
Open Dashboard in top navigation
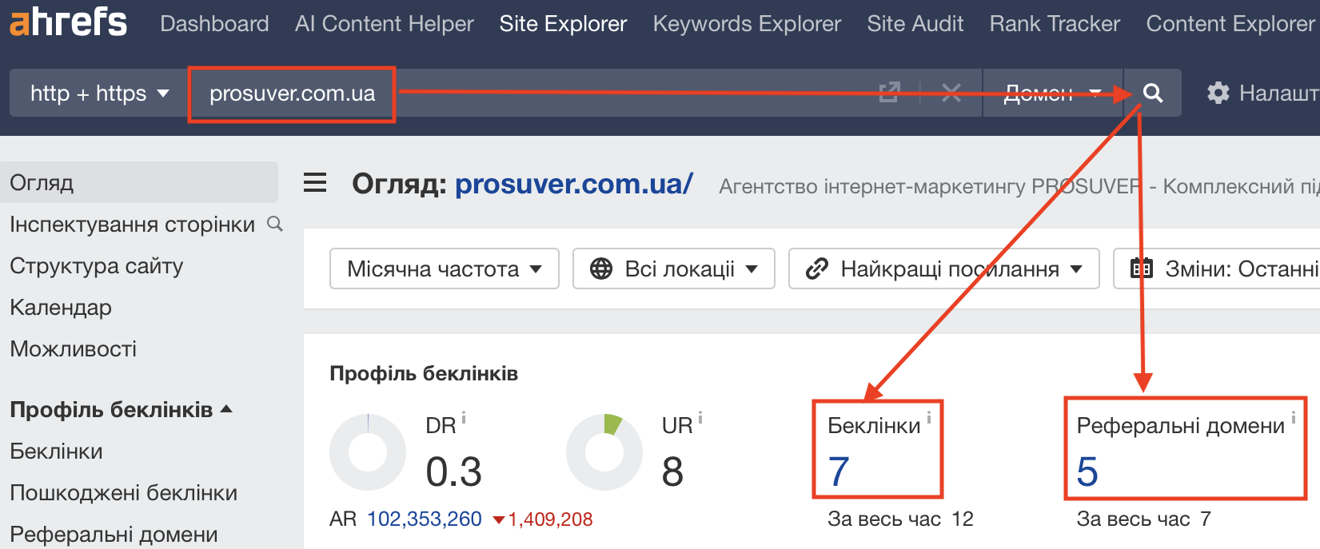coord(214,24)
